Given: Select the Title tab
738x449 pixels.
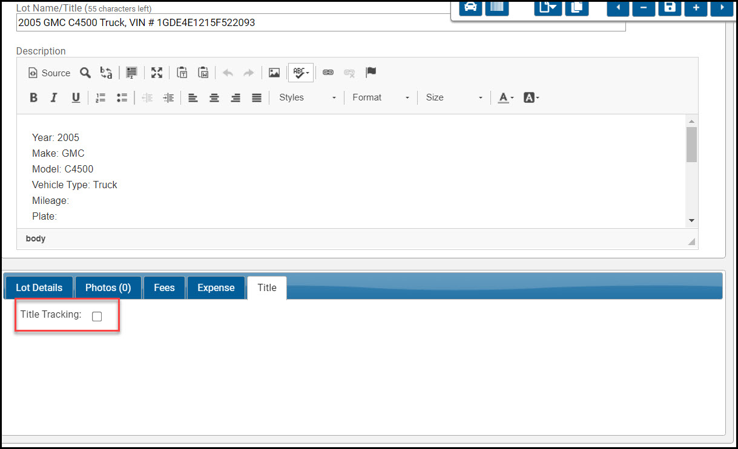Looking at the screenshot, I should [x=267, y=287].
